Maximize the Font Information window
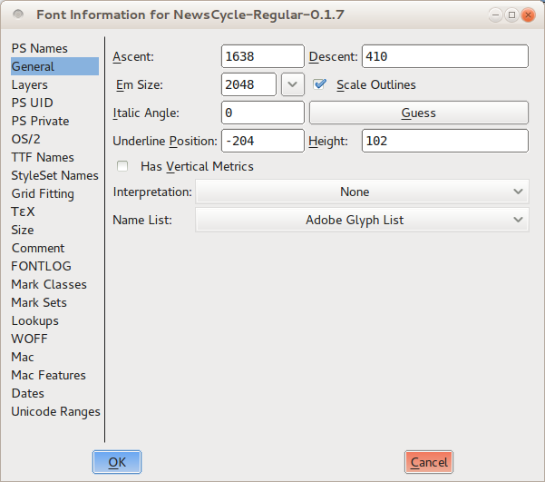545x482 pixels. [x=511, y=15]
